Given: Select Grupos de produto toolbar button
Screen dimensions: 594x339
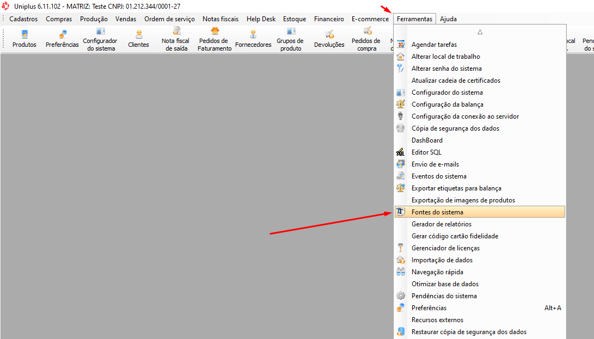Looking at the screenshot, I should click(291, 39).
